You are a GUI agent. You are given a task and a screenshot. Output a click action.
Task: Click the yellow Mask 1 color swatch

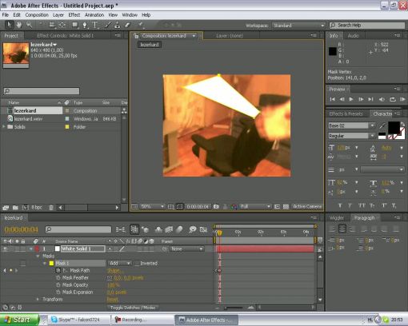point(51,264)
